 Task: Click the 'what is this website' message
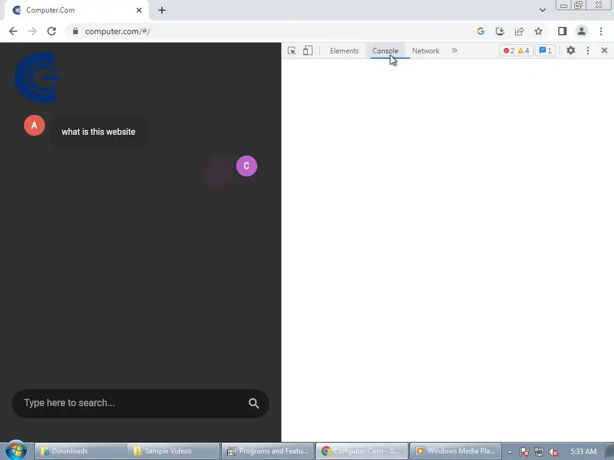99,132
